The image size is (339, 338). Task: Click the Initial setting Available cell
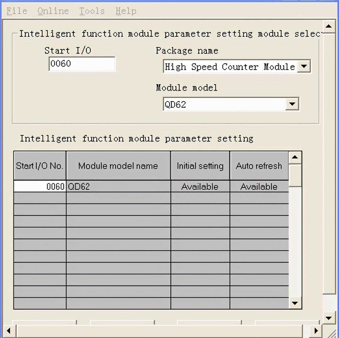tap(200, 186)
